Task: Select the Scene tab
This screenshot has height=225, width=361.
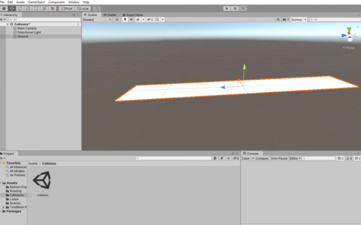Action: coord(90,14)
